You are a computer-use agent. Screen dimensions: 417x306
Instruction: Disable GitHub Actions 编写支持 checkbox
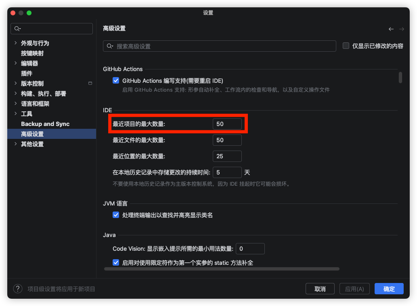[116, 80]
